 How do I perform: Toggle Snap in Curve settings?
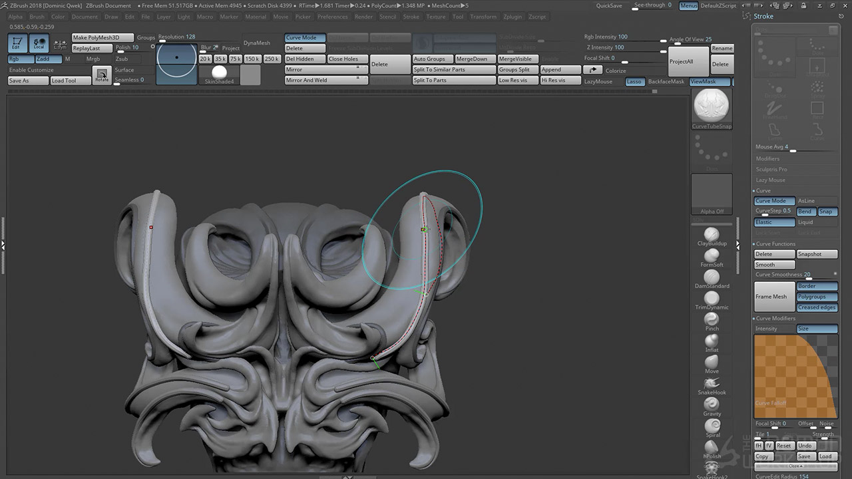[x=826, y=212]
